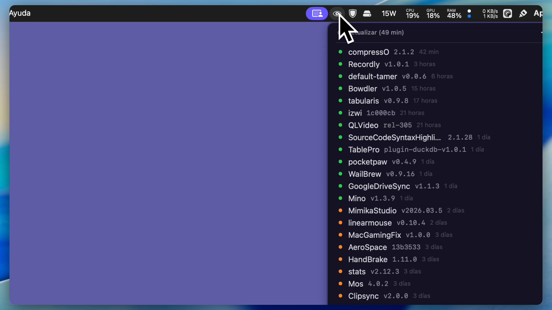Screen dimensions: 552x310
Task: Click the highlighter marker menu bar icon
Action: pyautogui.click(x=523, y=13)
